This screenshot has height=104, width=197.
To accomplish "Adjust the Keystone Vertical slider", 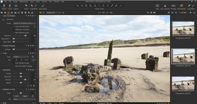I will point(21,74).
